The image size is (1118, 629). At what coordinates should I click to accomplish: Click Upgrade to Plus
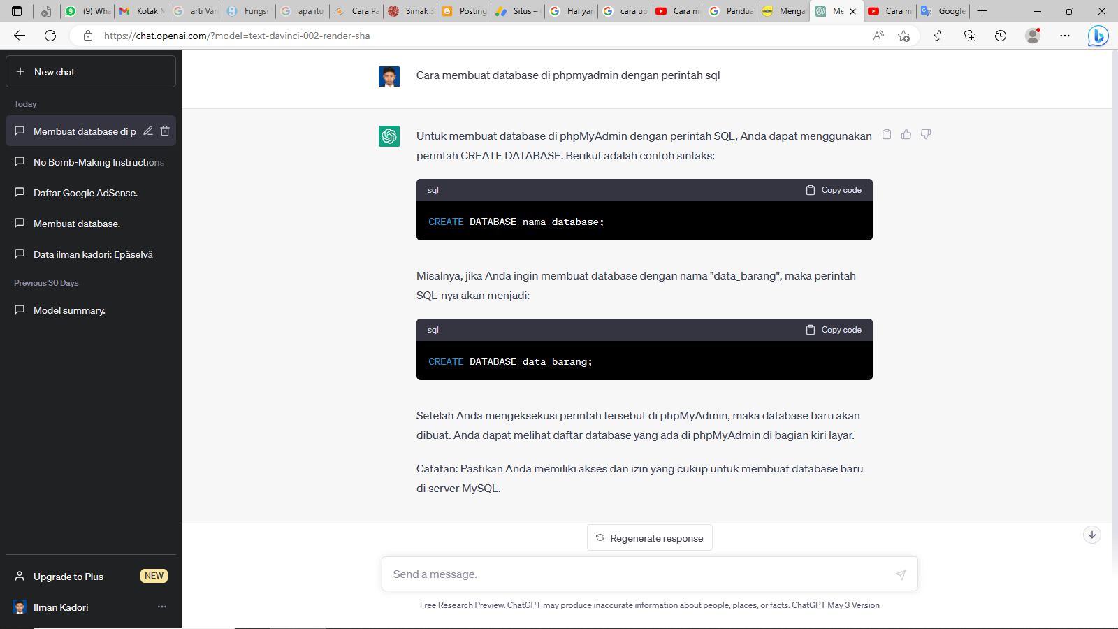[91, 577]
